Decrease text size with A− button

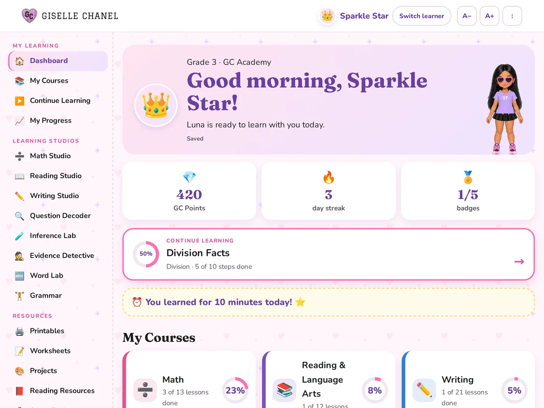tap(467, 16)
